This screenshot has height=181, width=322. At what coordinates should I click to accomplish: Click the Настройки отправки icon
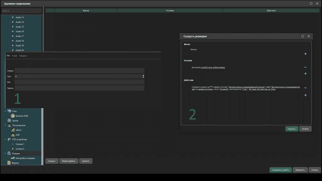pos(13,158)
